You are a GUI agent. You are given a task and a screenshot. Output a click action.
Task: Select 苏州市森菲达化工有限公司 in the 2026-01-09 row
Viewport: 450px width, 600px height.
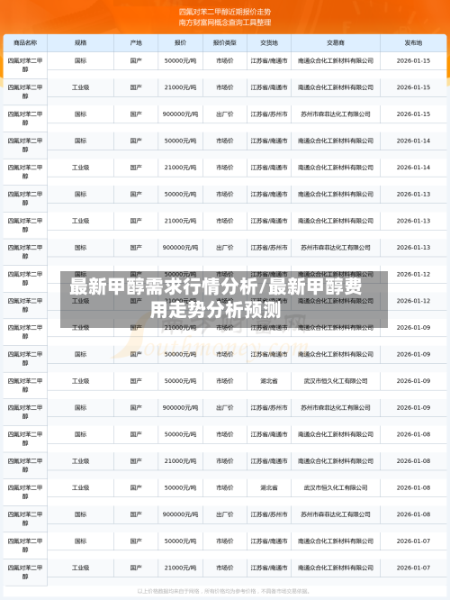click(336, 407)
